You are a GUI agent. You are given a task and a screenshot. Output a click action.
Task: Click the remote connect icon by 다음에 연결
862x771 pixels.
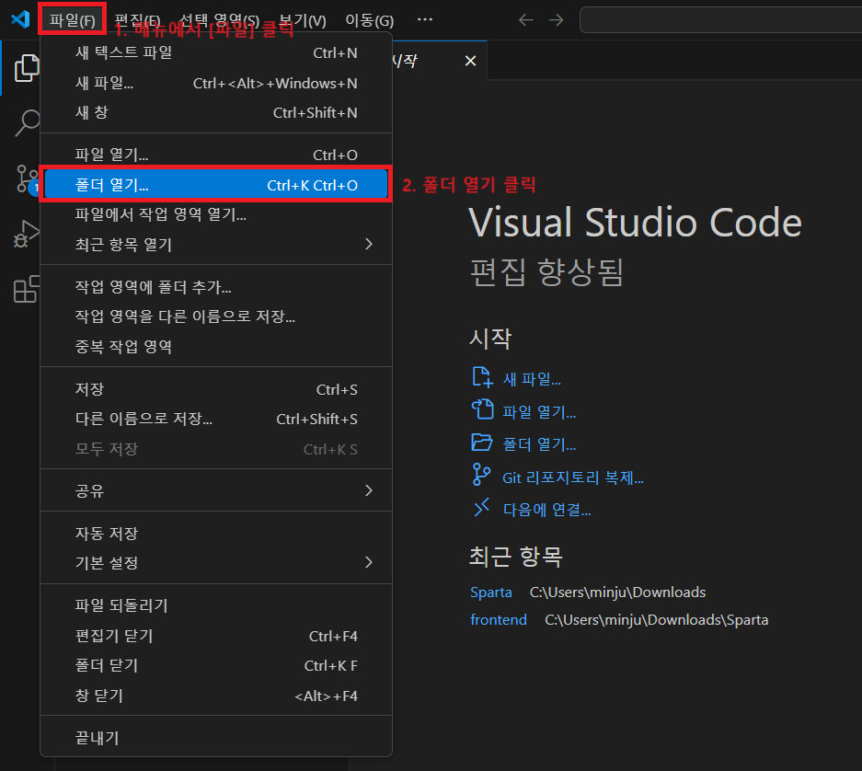tap(481, 508)
